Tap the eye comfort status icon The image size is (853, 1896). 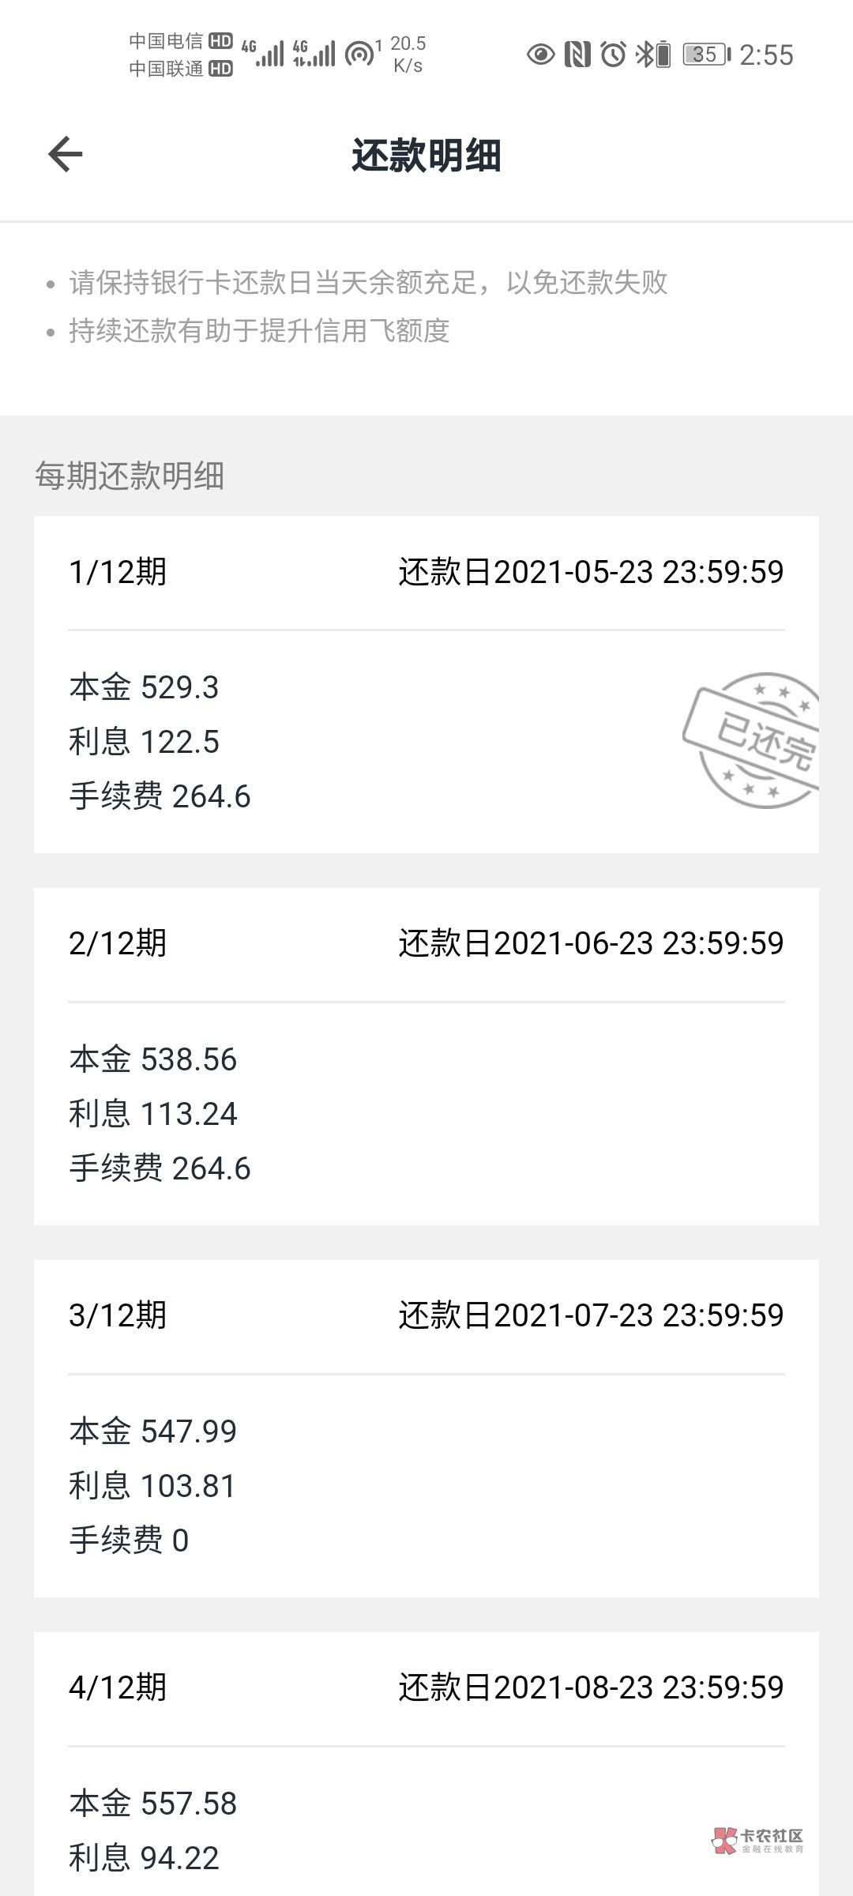click(x=540, y=55)
